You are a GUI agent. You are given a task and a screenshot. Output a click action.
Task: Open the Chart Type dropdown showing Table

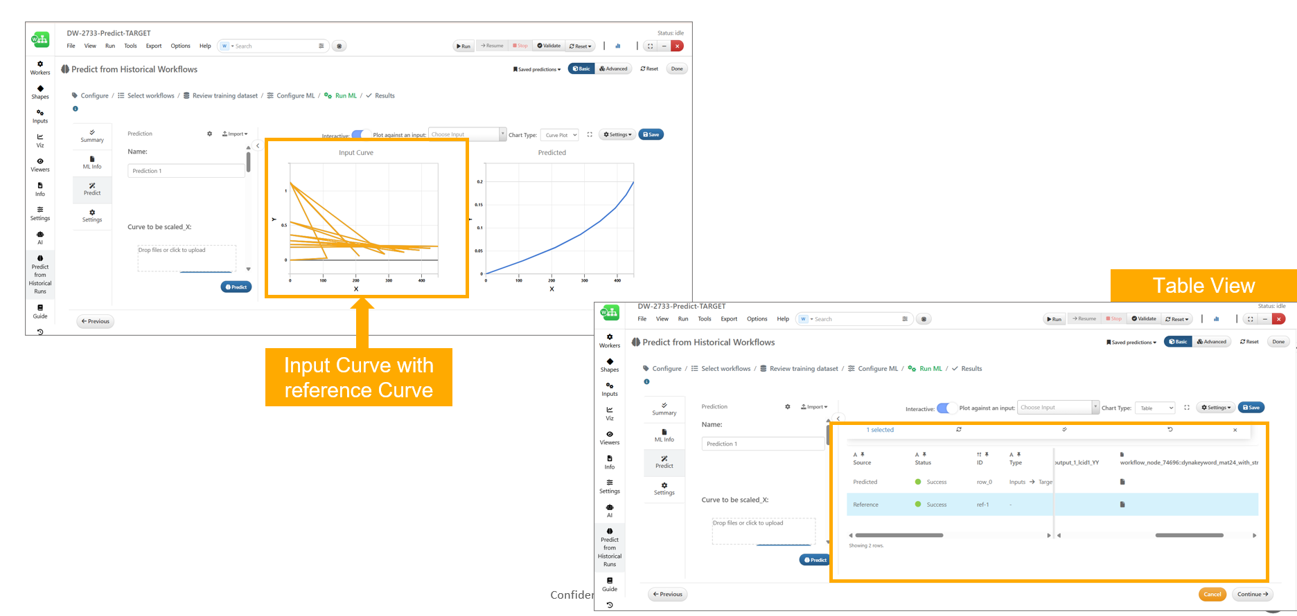(1155, 408)
